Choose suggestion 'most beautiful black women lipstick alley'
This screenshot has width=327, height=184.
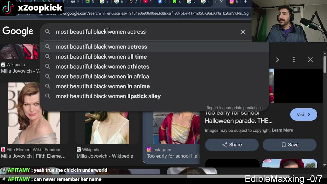154,96
